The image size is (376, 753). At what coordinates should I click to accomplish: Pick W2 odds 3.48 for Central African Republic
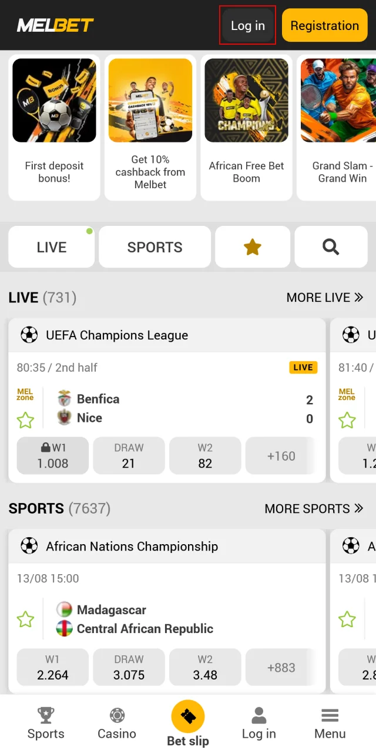[205, 667]
